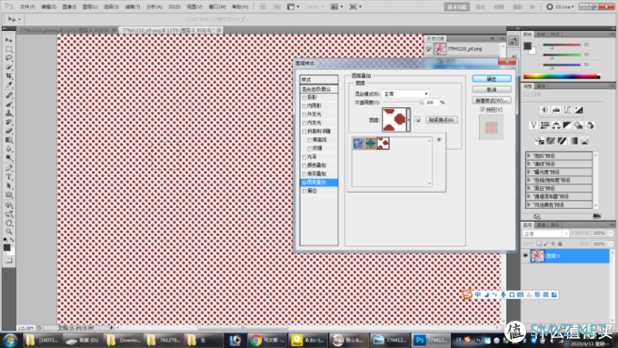Open the pattern picker flyout menu arrow
The image size is (618, 348).
pyautogui.click(x=439, y=140)
